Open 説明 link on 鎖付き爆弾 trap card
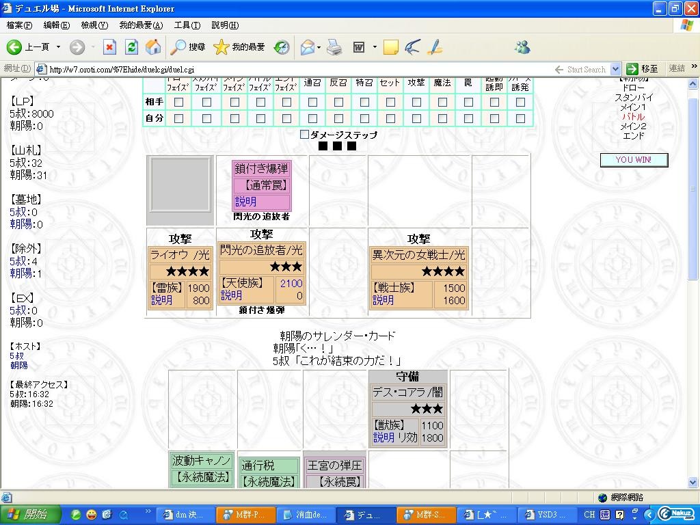 tap(245, 202)
